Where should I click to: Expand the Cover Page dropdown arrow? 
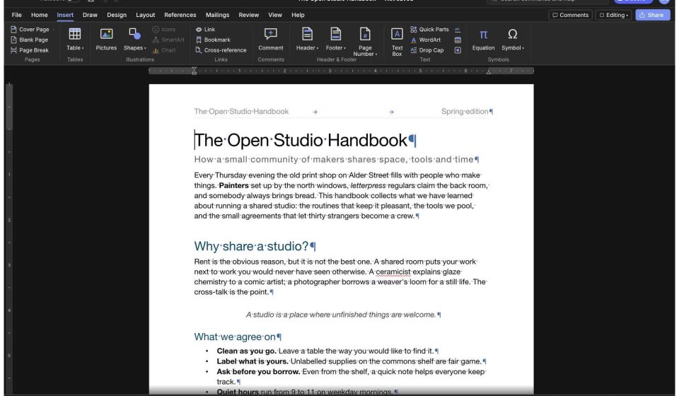coord(54,30)
